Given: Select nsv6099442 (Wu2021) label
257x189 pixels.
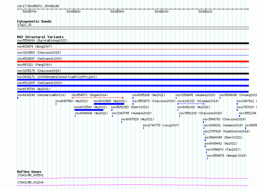Looking at the screenshot, I should (221, 143).
